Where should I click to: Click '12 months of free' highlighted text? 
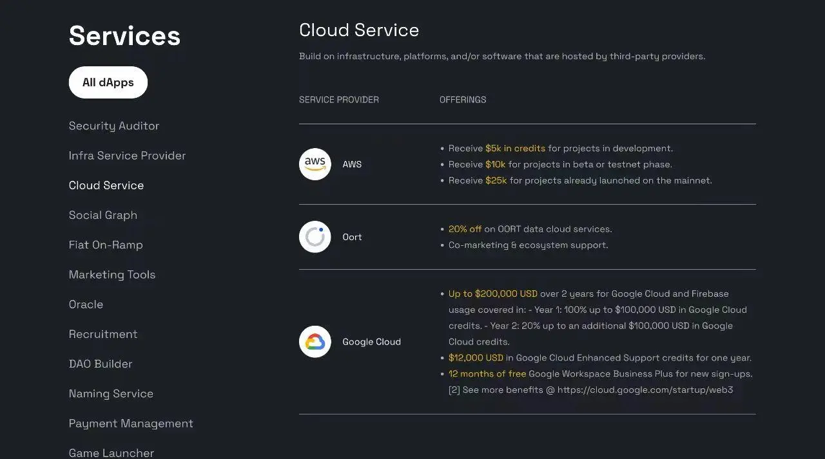coord(487,374)
